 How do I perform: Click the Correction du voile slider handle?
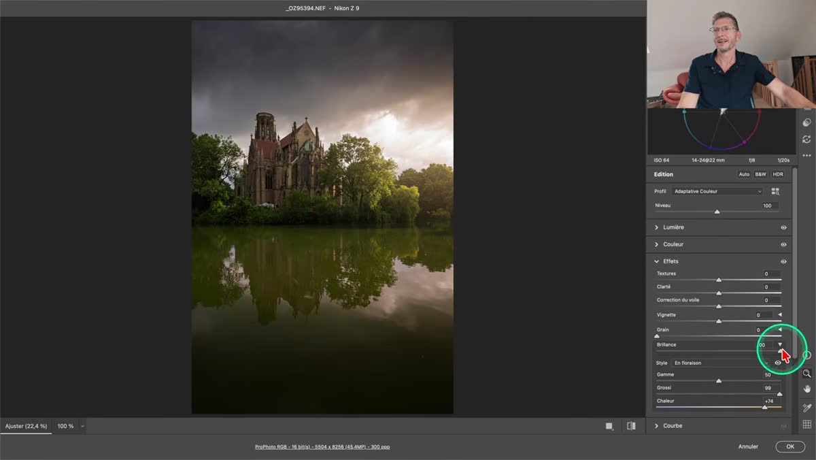(x=719, y=306)
